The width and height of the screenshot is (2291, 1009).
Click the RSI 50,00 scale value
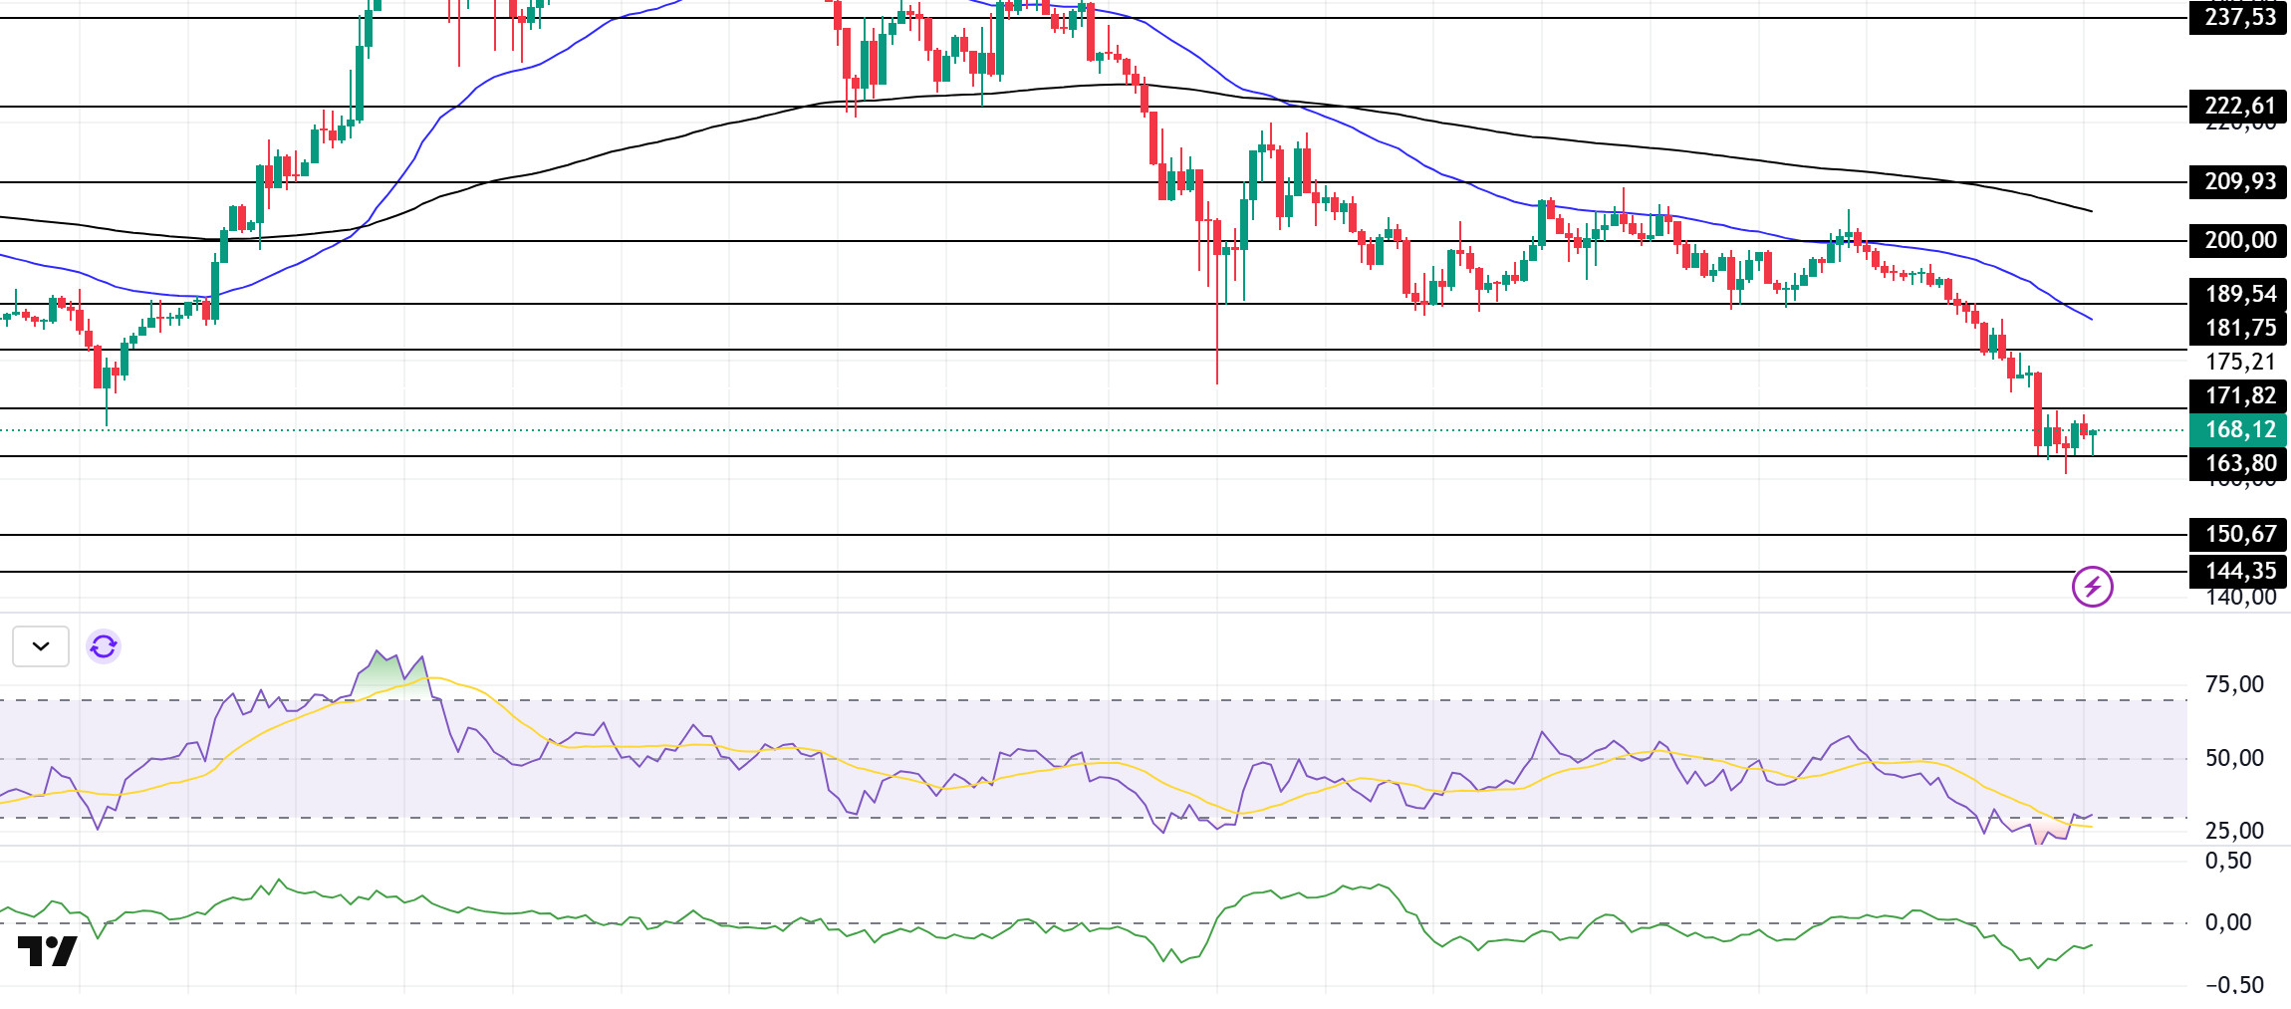pyautogui.click(x=2234, y=758)
